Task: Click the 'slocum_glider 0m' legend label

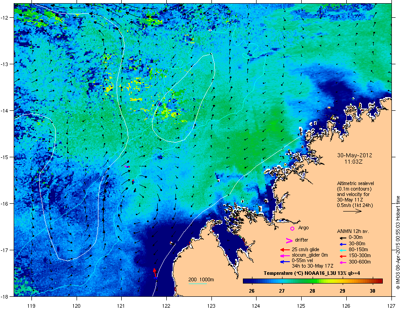Action: click(310, 255)
